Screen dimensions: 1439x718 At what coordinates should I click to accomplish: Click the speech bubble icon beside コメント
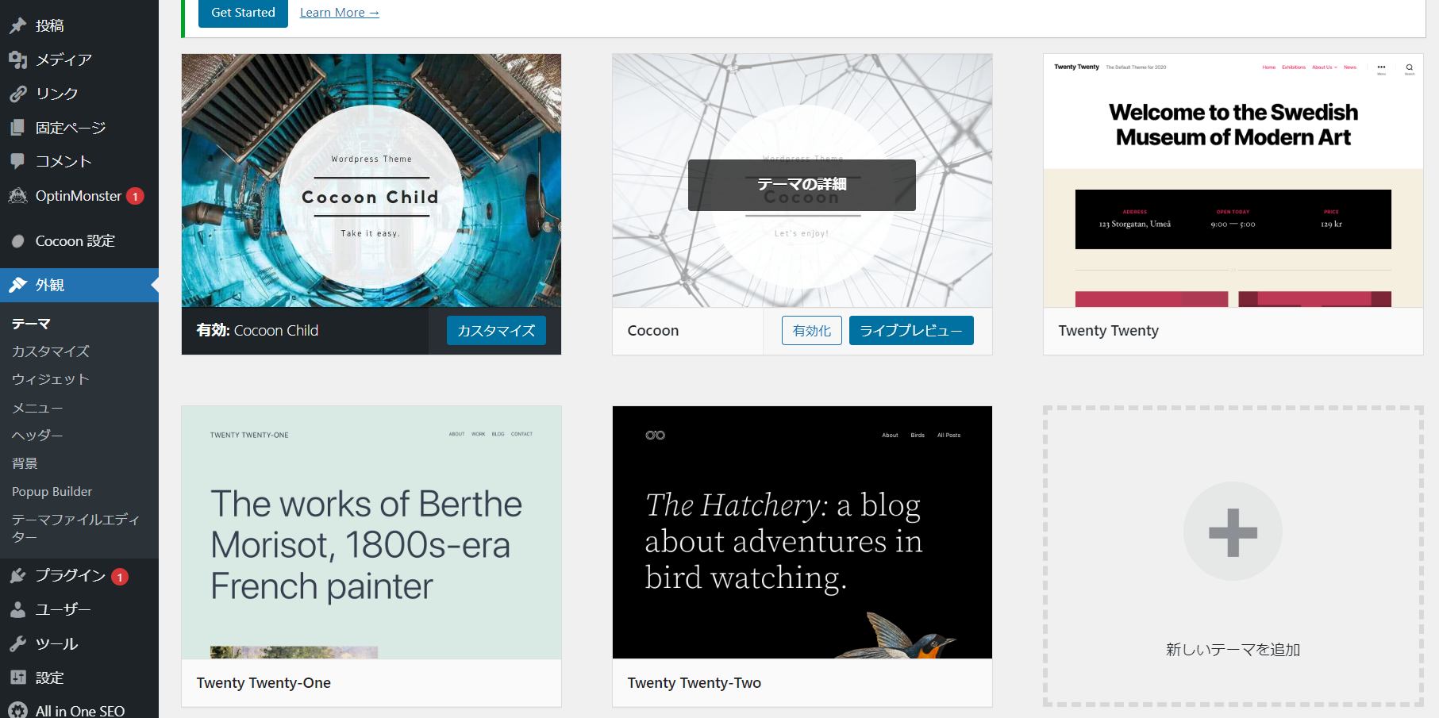click(17, 161)
